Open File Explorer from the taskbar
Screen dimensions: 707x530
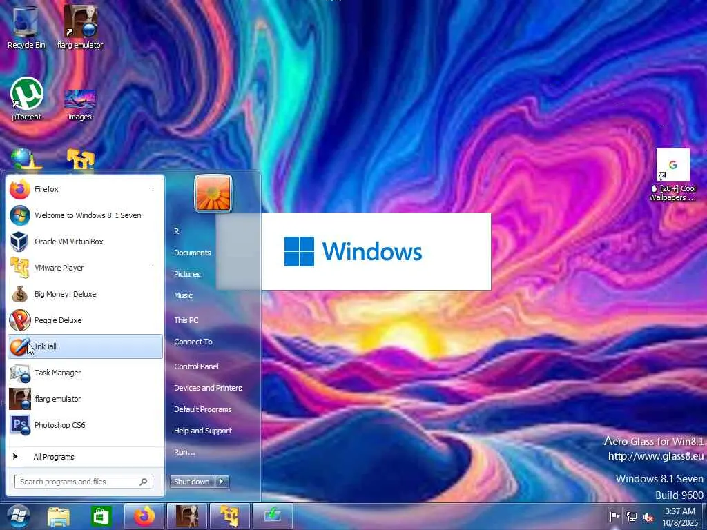[x=59, y=516]
